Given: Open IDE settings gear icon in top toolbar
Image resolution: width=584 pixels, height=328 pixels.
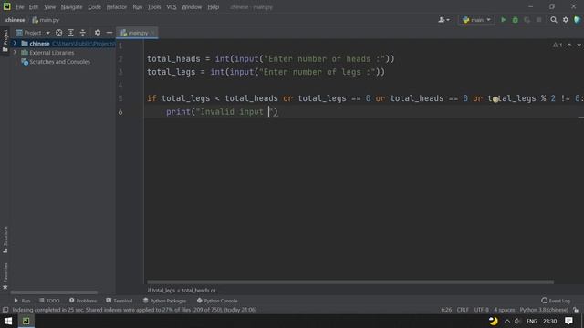Looking at the screenshot, I should pos(566,20).
